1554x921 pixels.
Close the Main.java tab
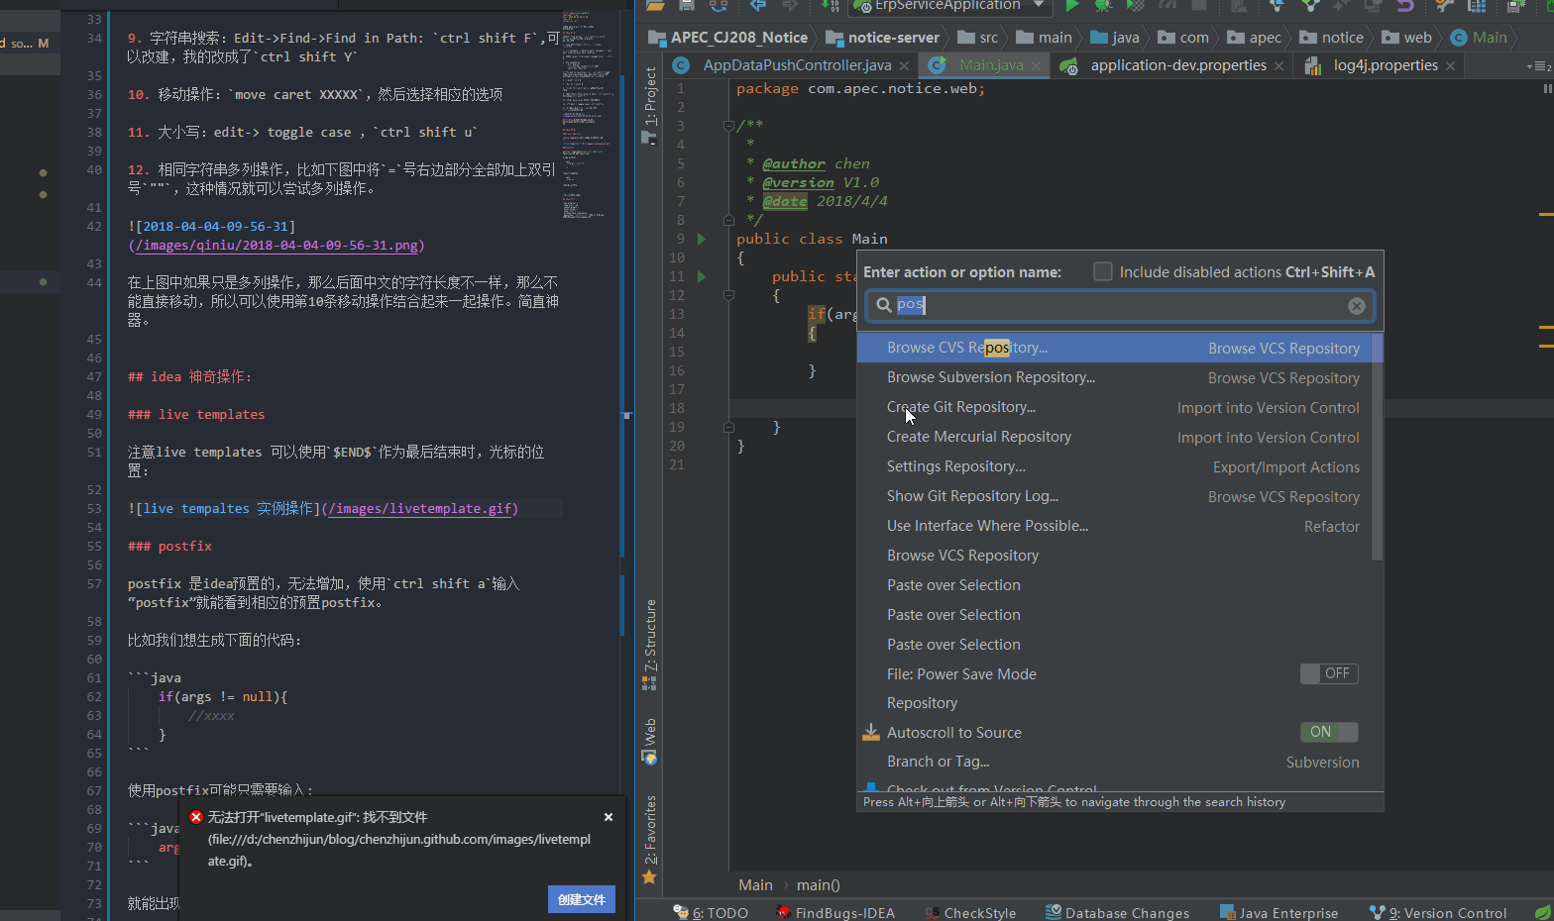point(1037,66)
